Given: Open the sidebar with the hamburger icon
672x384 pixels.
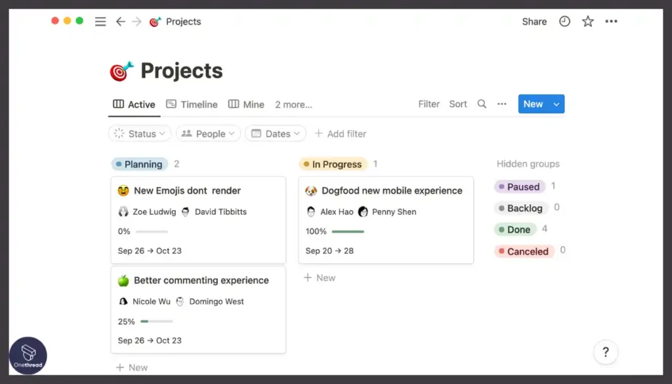Looking at the screenshot, I should coord(100,20).
